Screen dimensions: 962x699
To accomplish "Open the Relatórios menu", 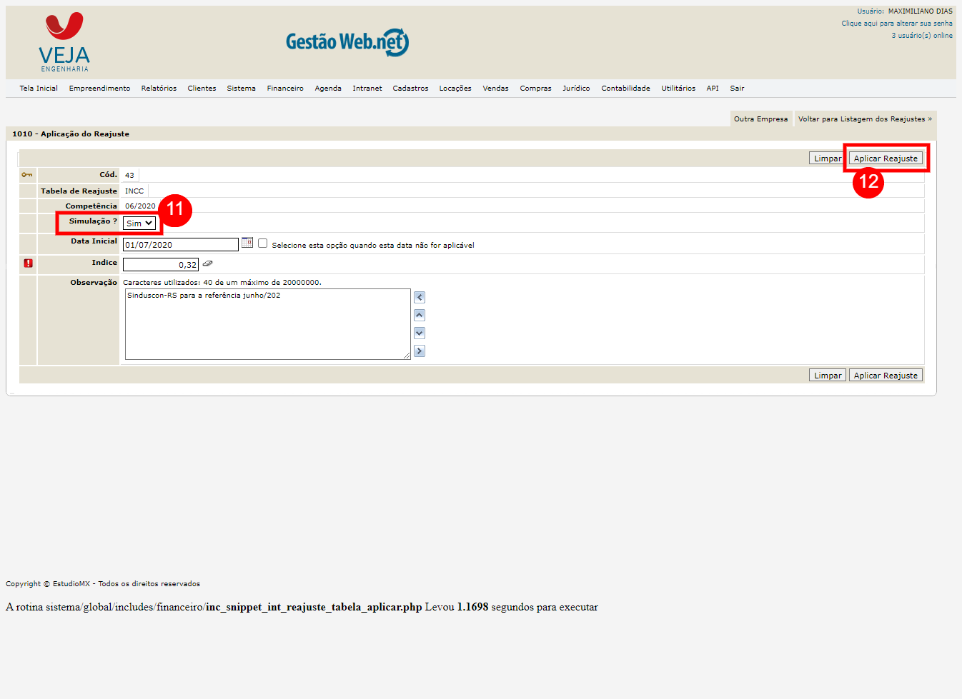I will coord(159,89).
